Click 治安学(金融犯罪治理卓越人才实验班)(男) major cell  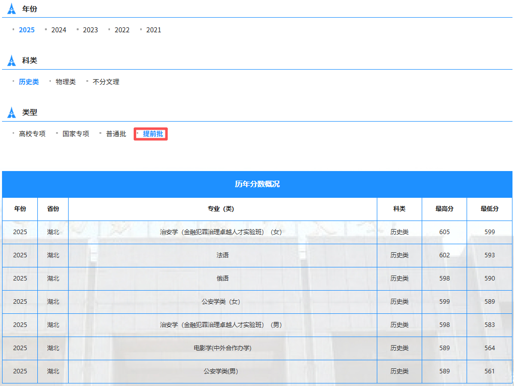tap(222, 325)
